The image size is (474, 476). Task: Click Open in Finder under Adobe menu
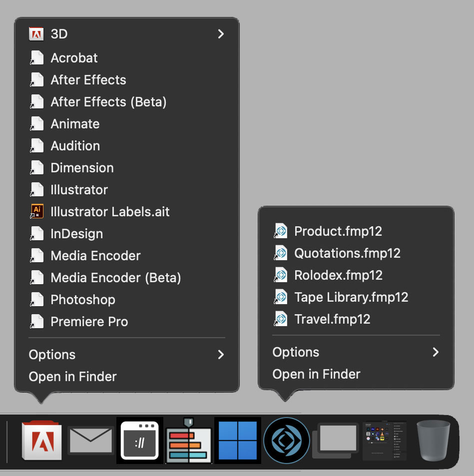73,377
